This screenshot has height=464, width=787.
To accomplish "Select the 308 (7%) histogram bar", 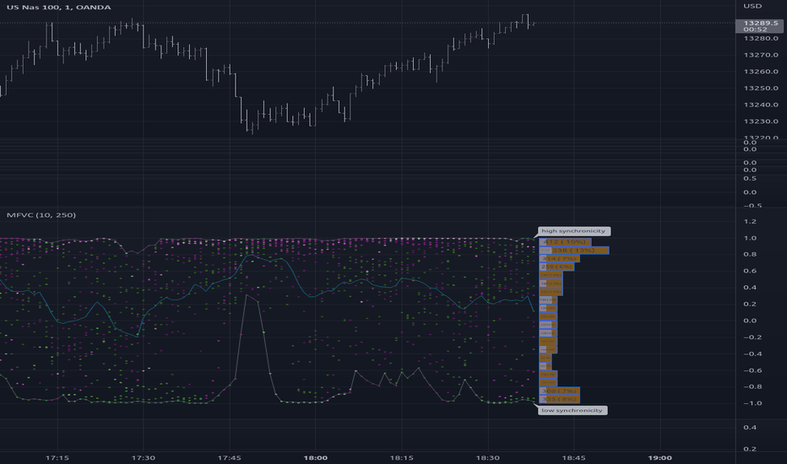I will click(x=559, y=391).
